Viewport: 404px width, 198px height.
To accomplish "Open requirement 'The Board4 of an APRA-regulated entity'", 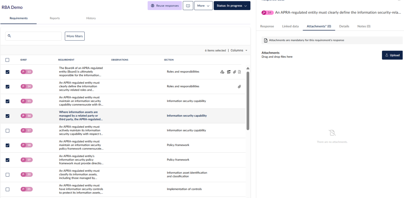I will 81,72.
